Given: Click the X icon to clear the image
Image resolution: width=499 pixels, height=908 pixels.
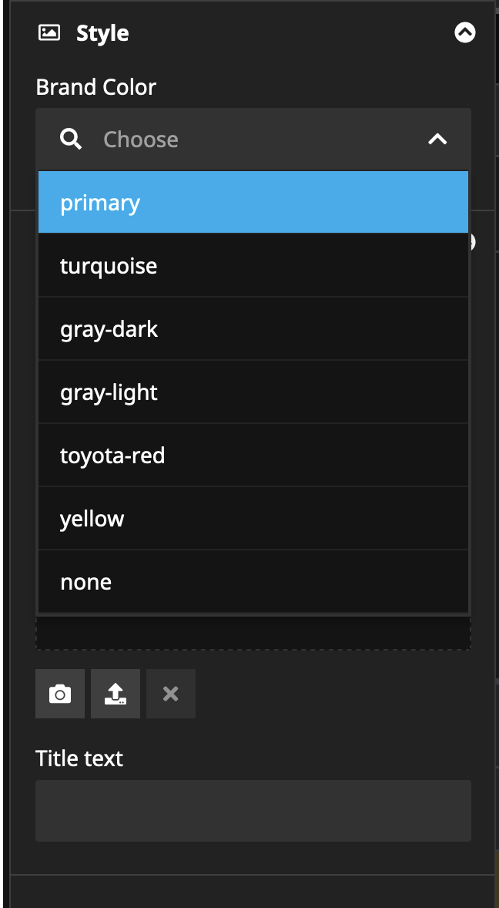Looking at the screenshot, I should point(170,693).
